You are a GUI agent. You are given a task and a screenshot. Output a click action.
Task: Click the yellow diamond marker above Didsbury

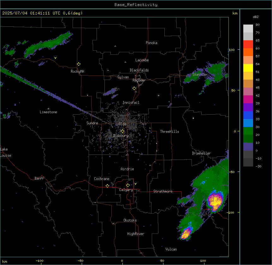tap(122, 131)
